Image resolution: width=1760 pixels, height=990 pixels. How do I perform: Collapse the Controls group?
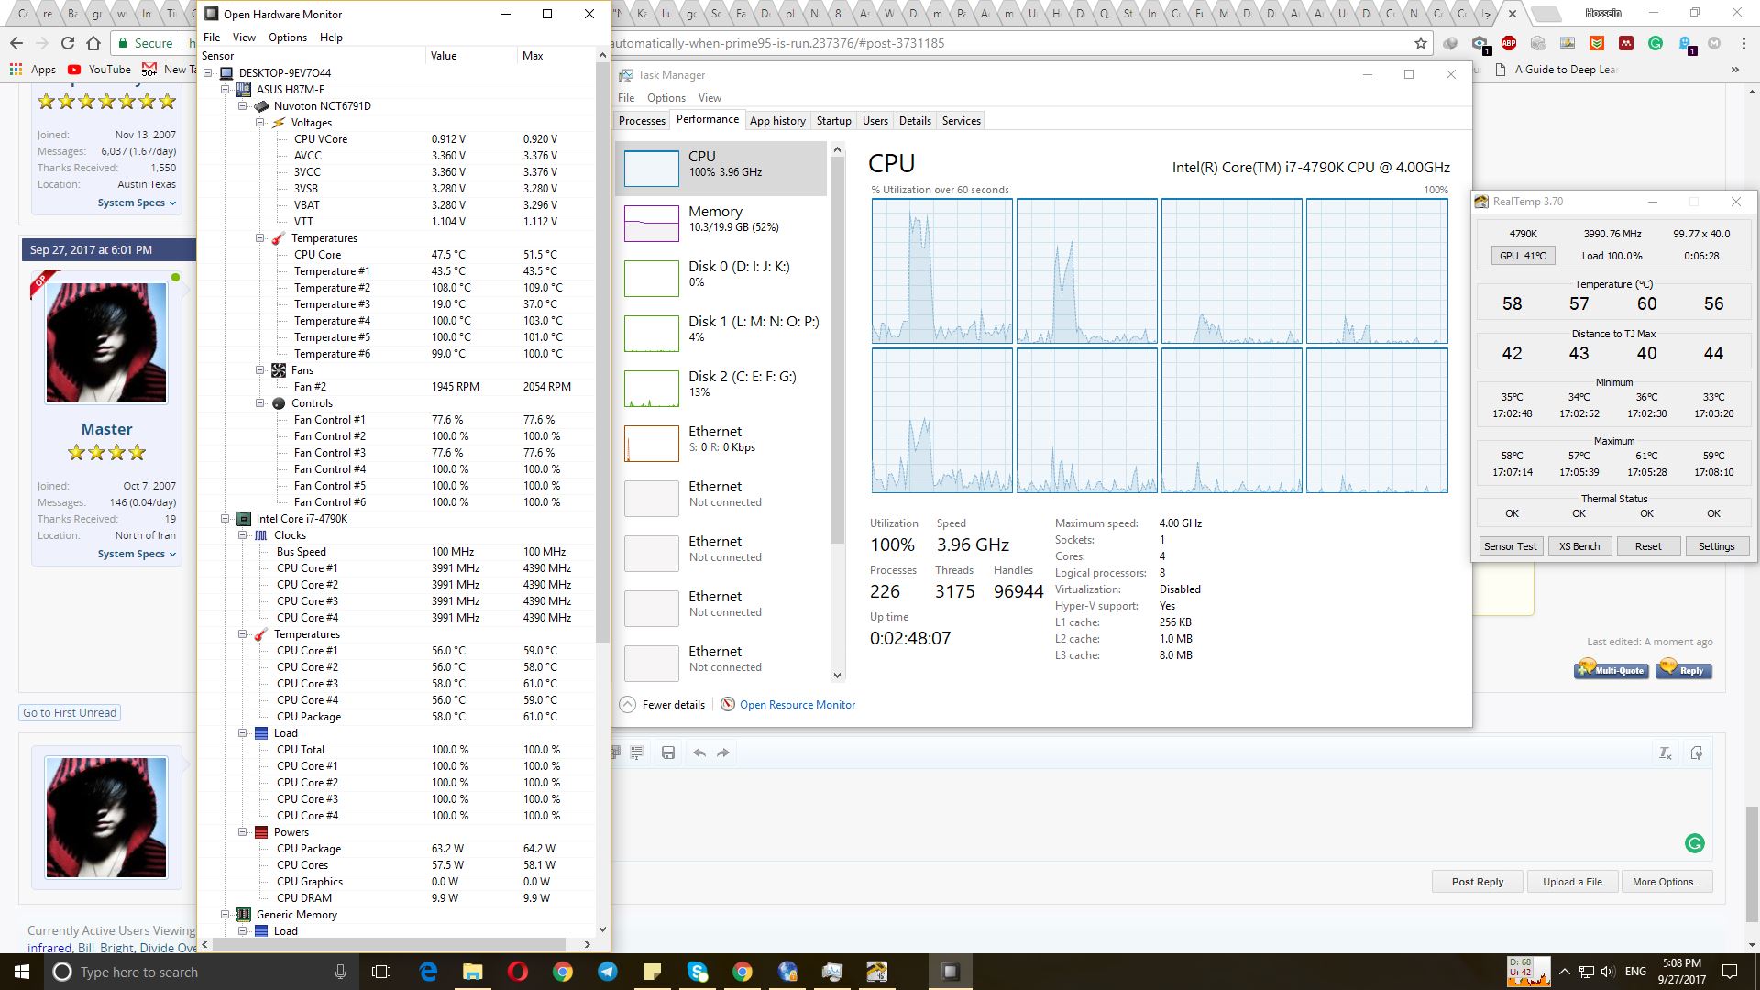pyautogui.click(x=260, y=403)
